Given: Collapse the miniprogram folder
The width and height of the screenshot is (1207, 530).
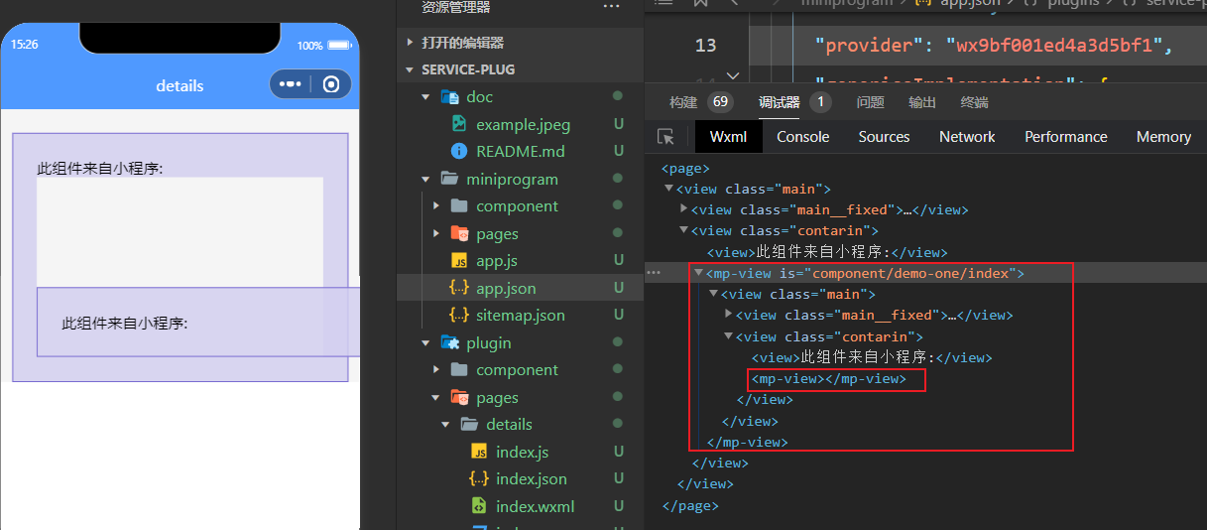Looking at the screenshot, I should (x=425, y=179).
